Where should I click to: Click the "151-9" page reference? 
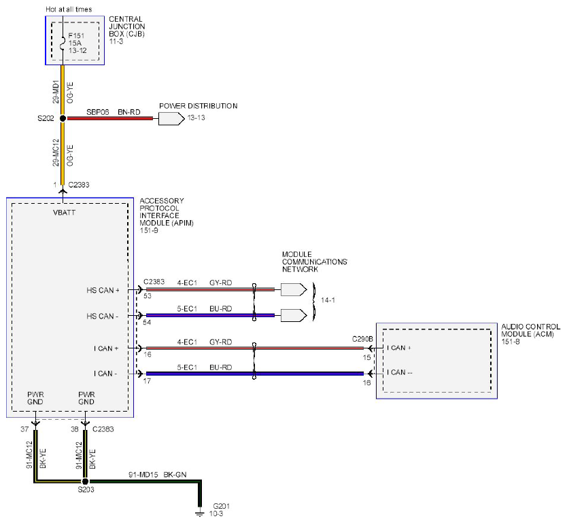pyautogui.click(x=149, y=230)
